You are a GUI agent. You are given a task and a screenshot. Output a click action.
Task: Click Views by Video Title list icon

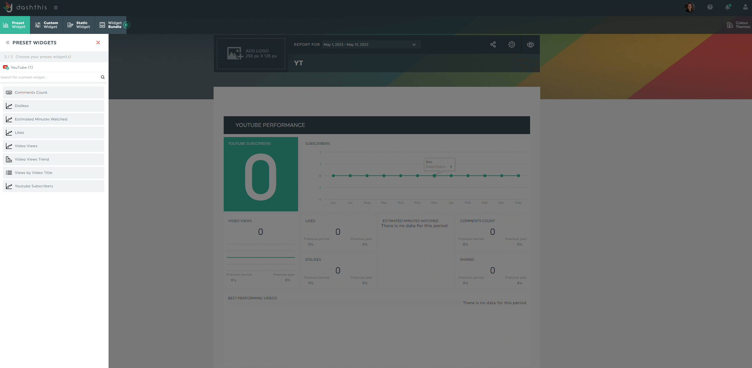[x=9, y=173]
